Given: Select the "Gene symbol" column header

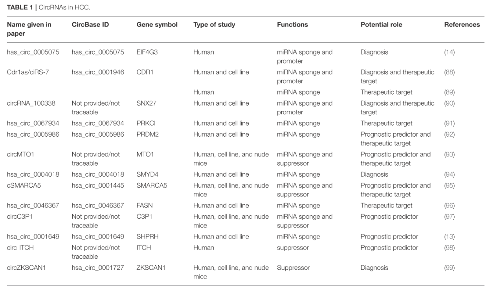Looking at the screenshot, I should (157, 25).
